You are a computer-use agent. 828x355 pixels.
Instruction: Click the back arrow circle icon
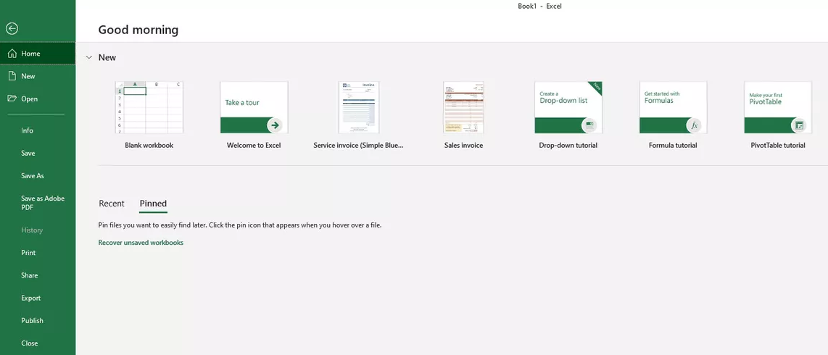click(12, 28)
